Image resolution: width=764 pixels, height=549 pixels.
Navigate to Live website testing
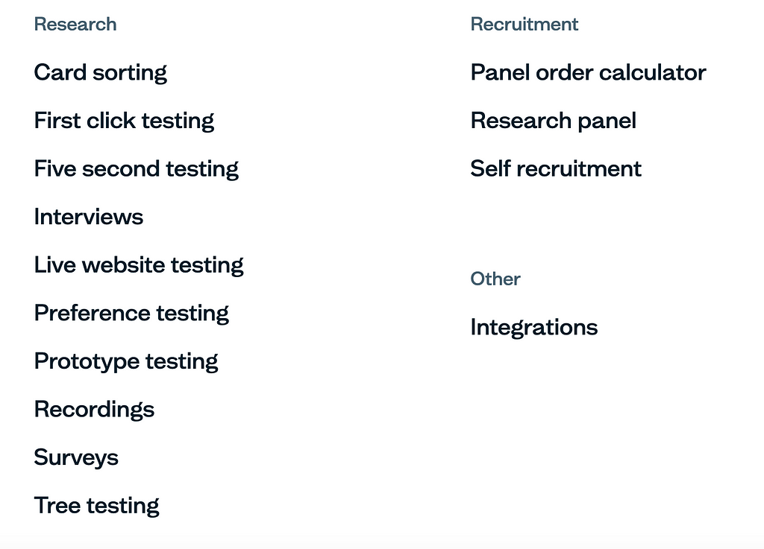pyautogui.click(x=138, y=265)
